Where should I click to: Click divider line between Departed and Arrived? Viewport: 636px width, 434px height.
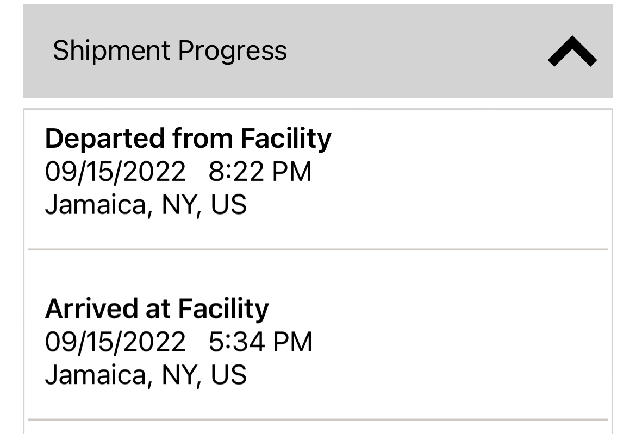(317, 249)
